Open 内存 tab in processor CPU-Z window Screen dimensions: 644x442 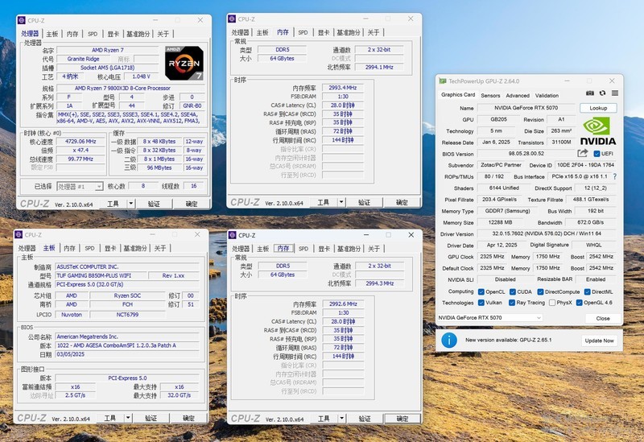coord(72,34)
